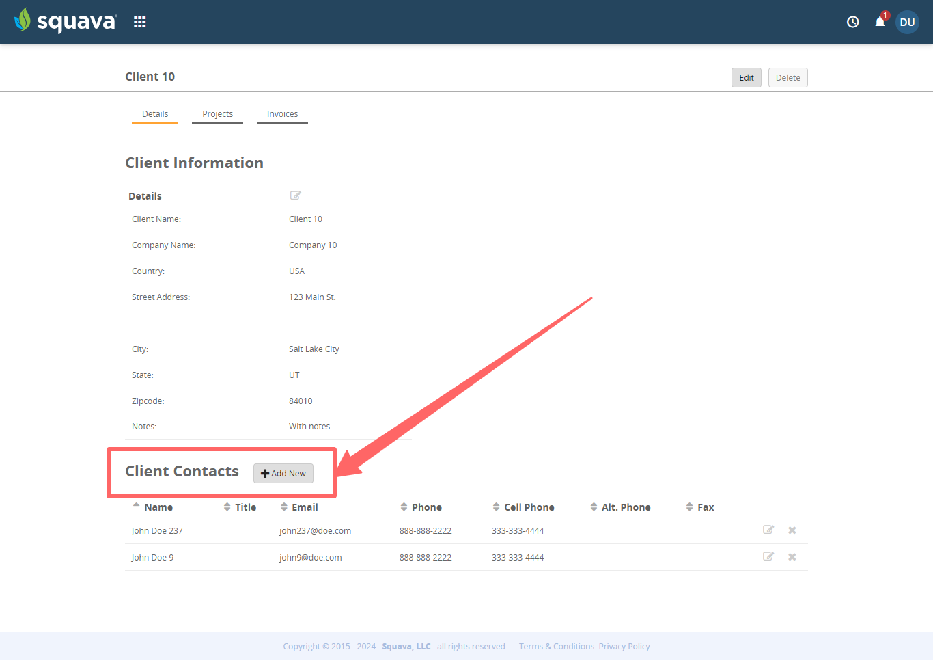
Task: Click the Edit button for Client 10
Action: click(x=746, y=77)
